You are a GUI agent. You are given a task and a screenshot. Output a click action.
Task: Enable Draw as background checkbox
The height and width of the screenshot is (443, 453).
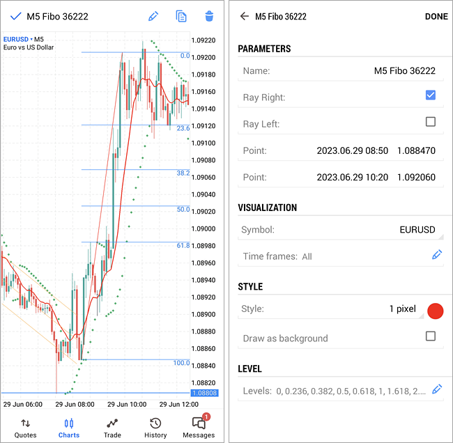[x=430, y=336]
